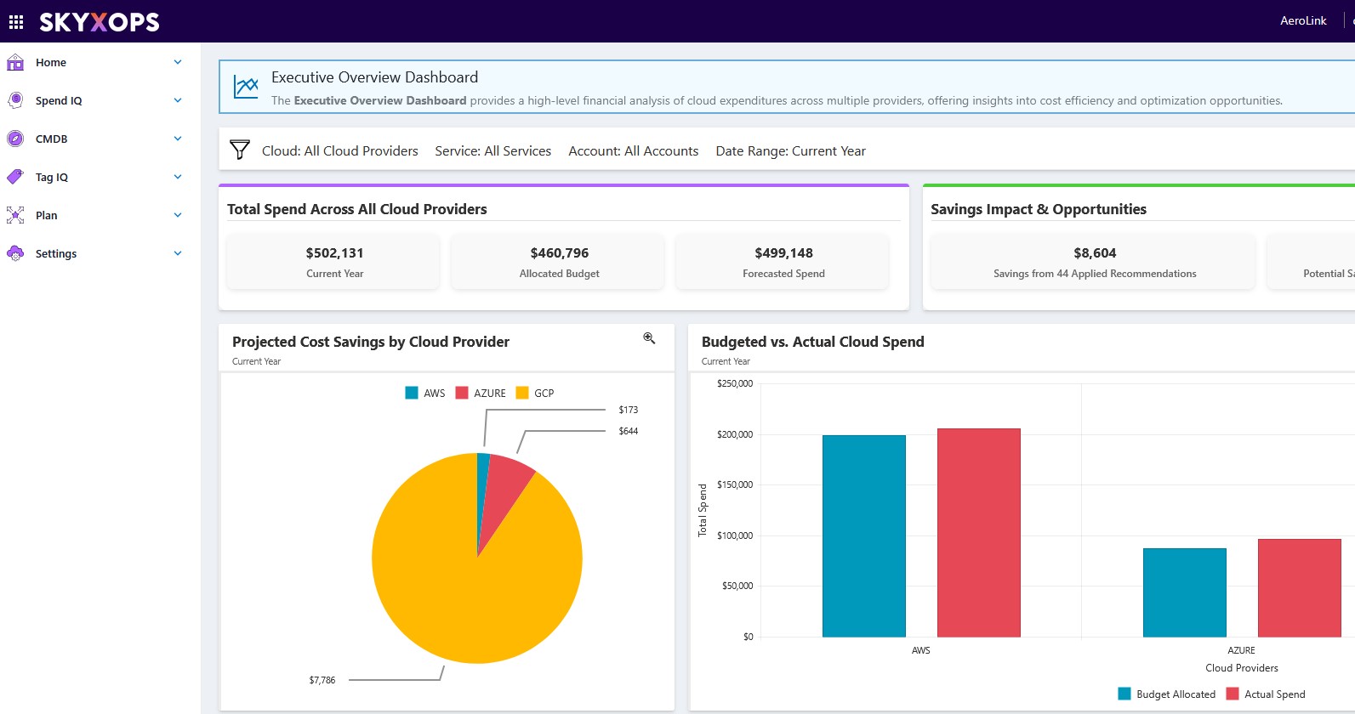Screen dimensions: 1355x714
Task: Expand the Settings chevron
Action: tap(178, 253)
